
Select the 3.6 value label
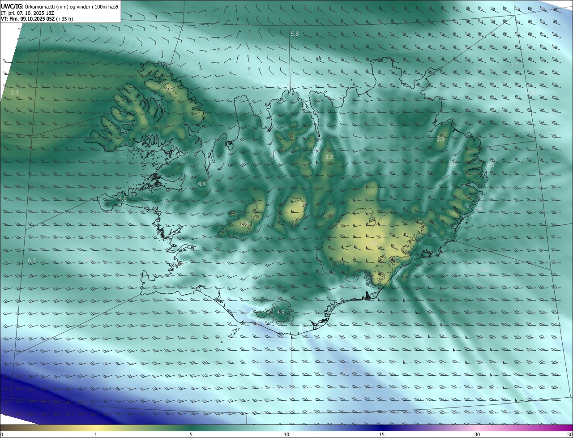(x=440, y=139)
